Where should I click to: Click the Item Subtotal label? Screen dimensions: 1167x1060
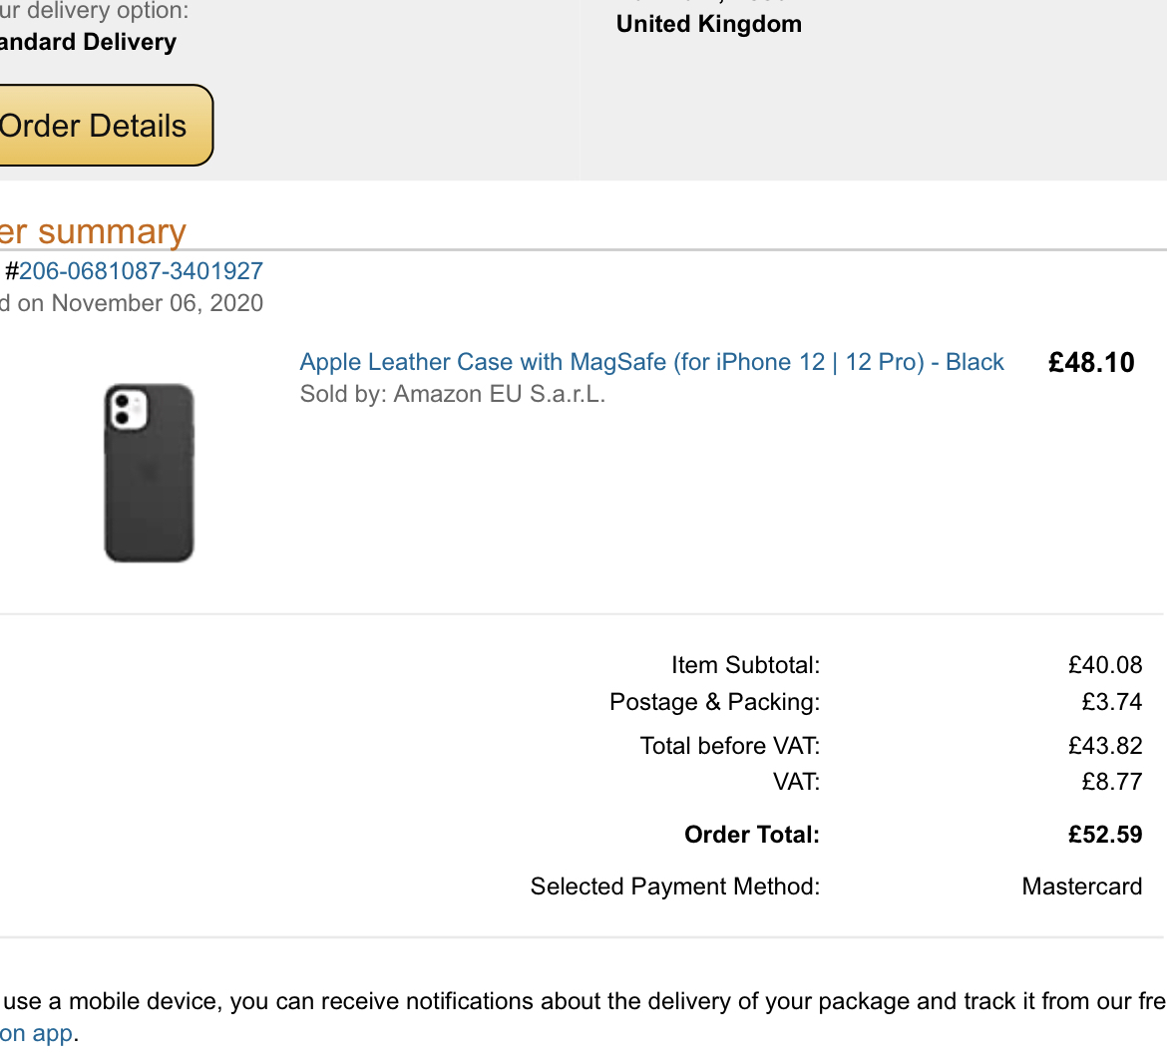tap(745, 665)
